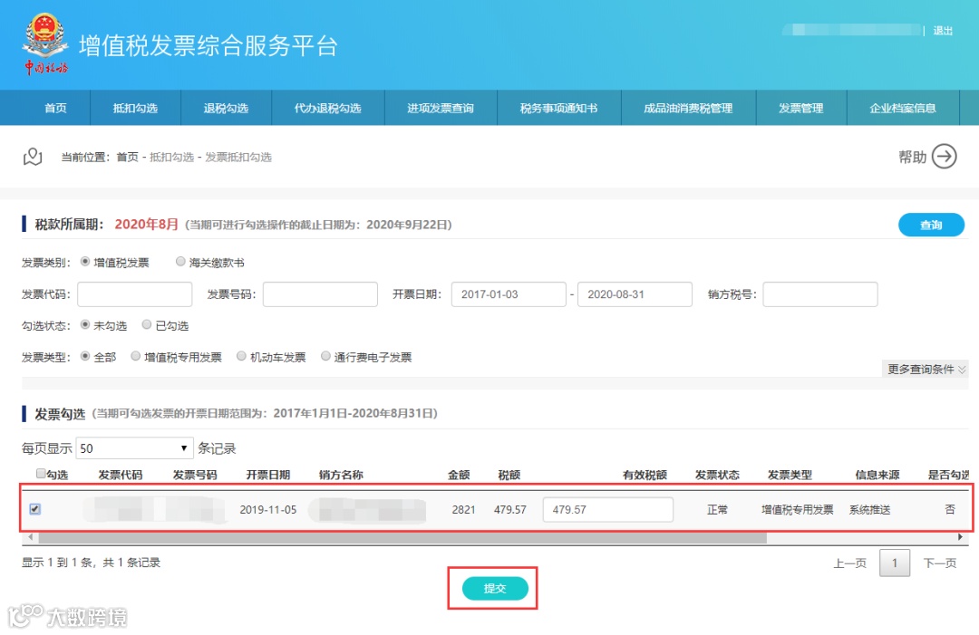
Task: Click the 信息来源 column header
Action: tap(877, 475)
